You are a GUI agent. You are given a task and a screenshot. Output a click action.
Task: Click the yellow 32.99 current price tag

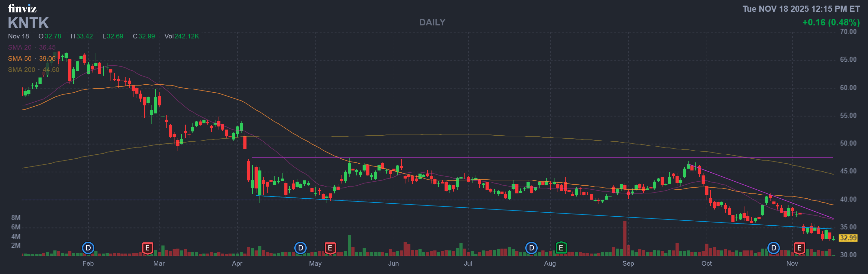coord(848,238)
